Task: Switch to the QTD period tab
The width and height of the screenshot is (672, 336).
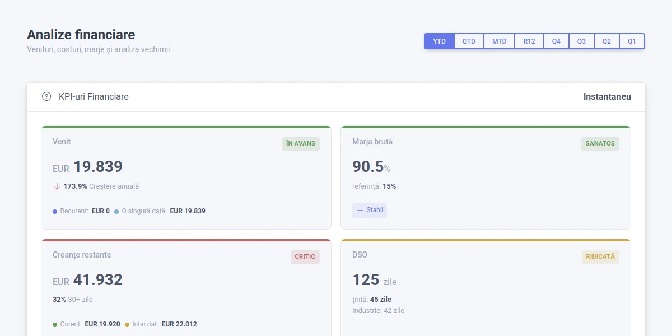Action: point(469,41)
